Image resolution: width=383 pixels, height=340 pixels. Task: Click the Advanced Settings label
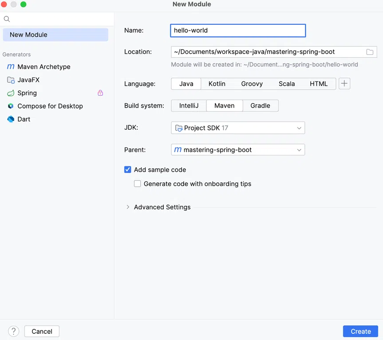coord(162,207)
